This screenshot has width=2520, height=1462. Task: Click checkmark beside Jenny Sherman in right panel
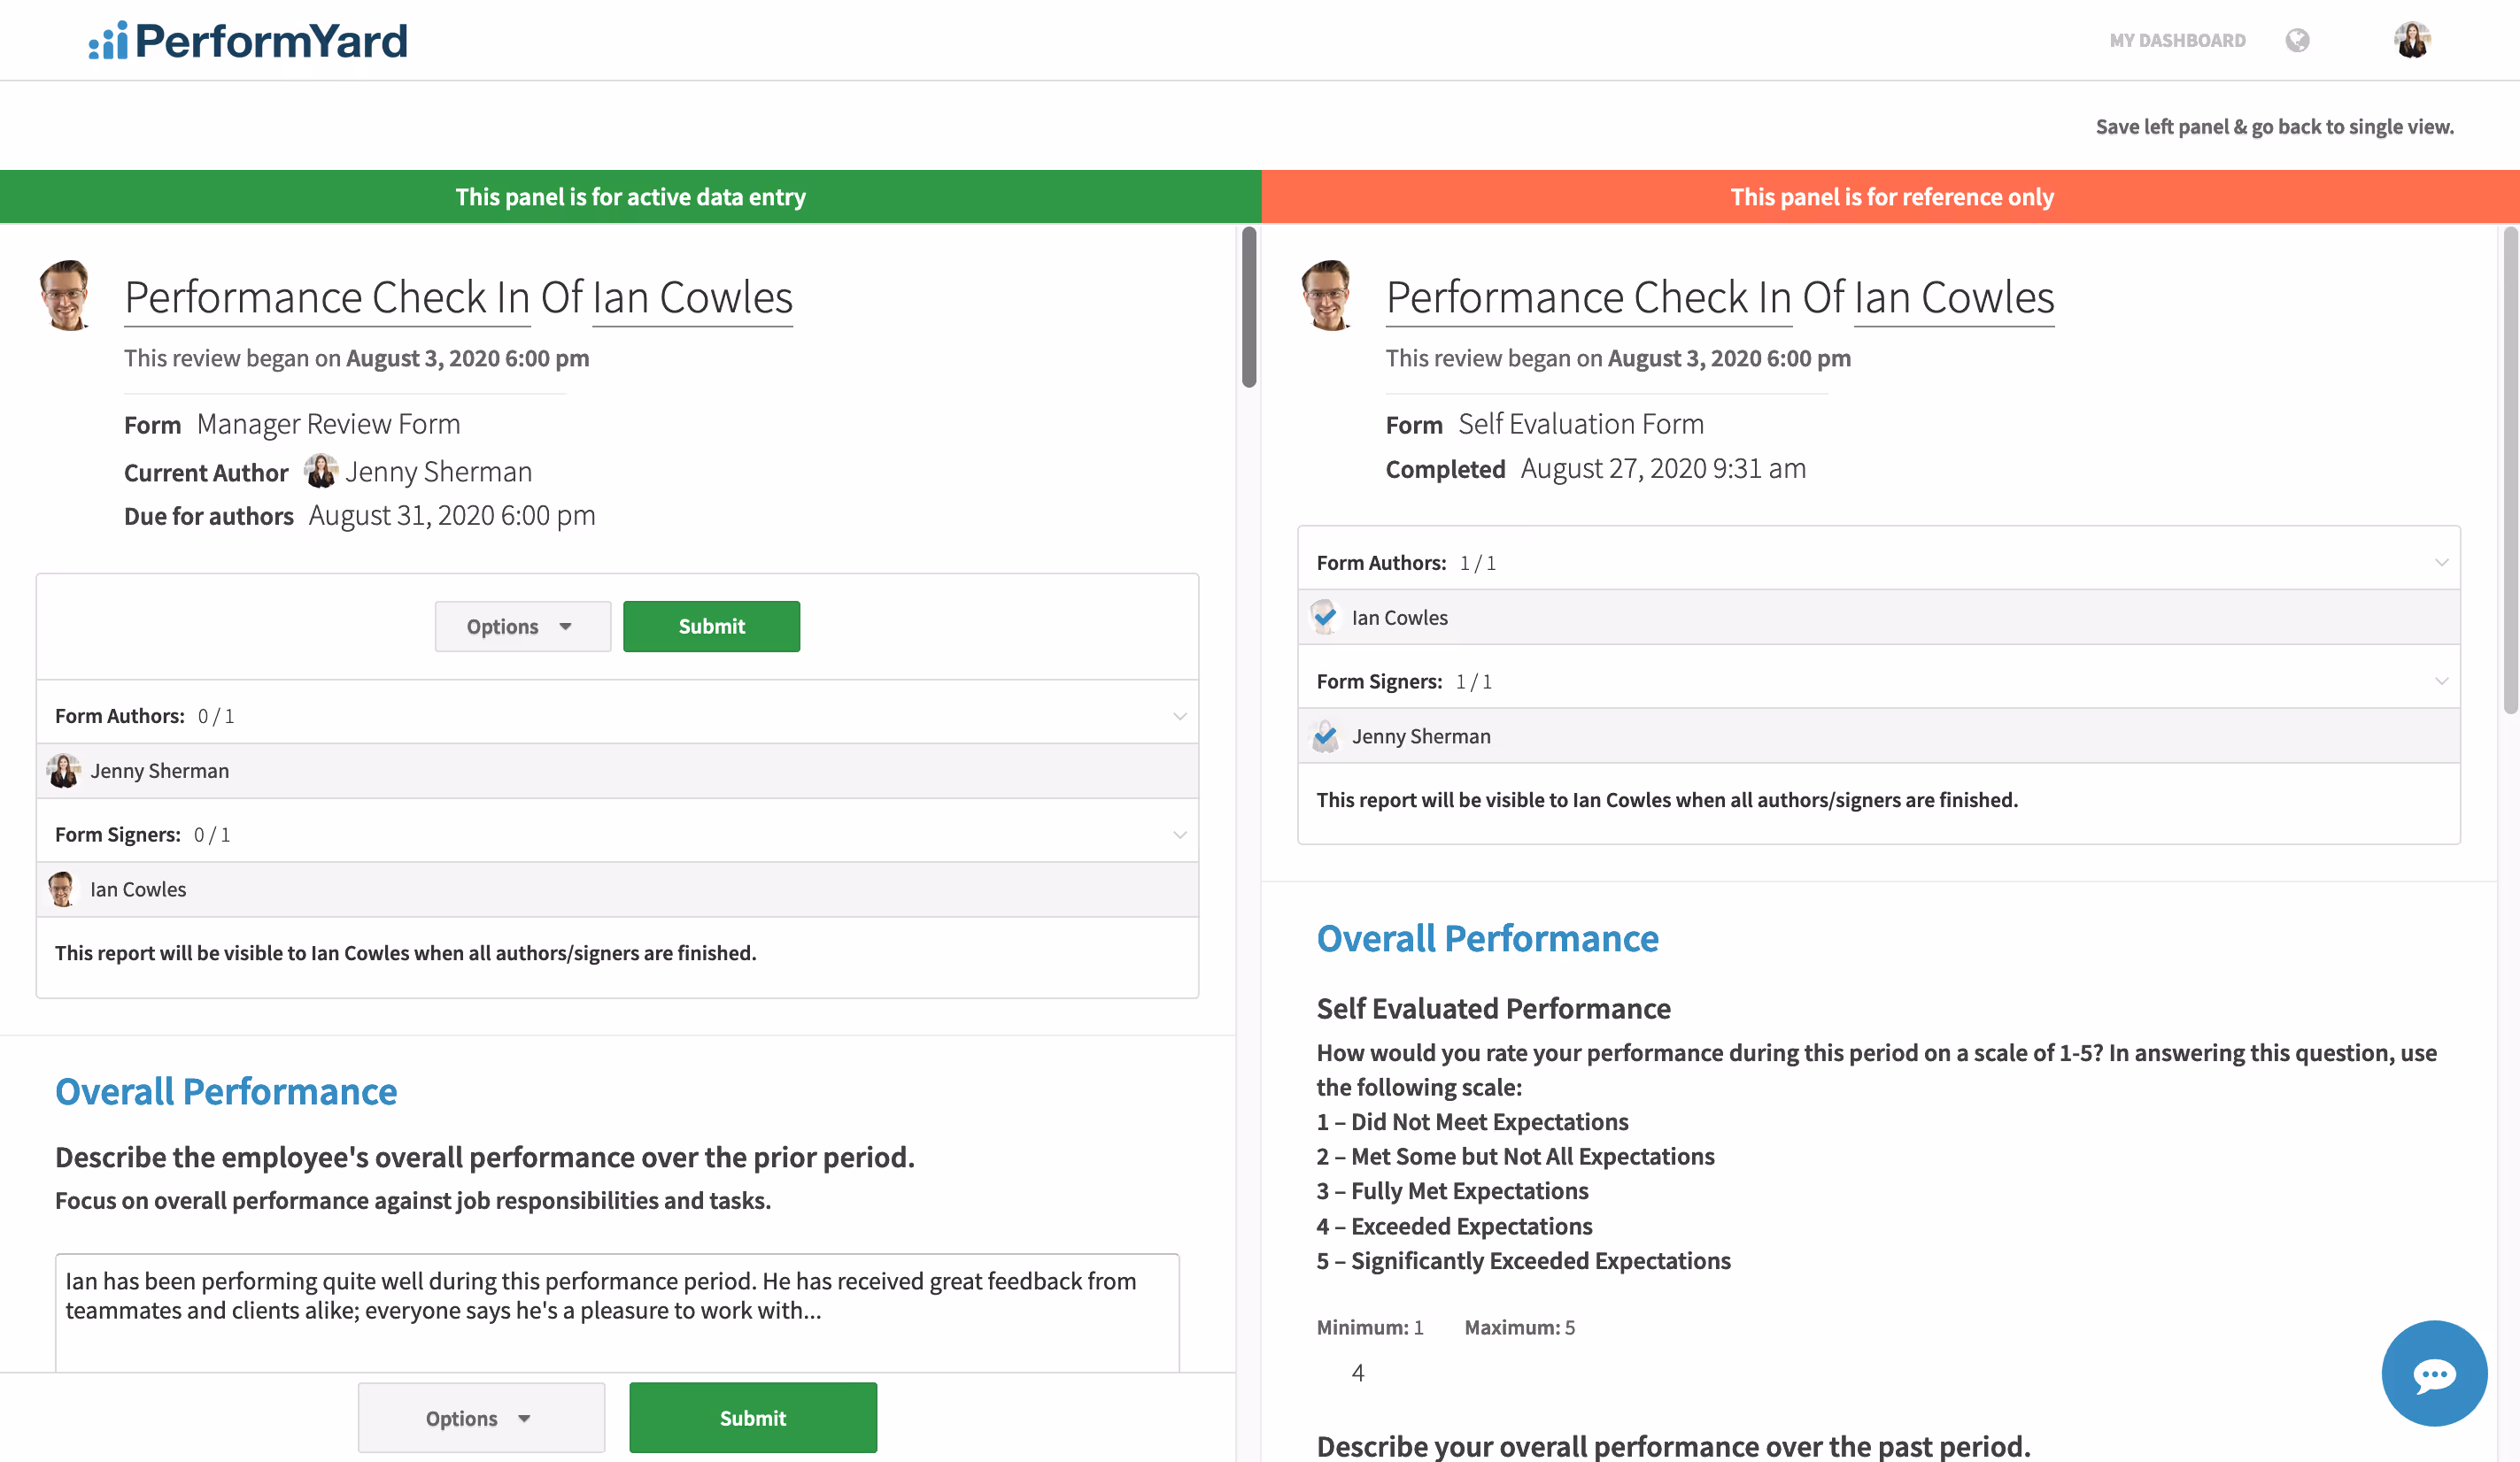click(1325, 735)
